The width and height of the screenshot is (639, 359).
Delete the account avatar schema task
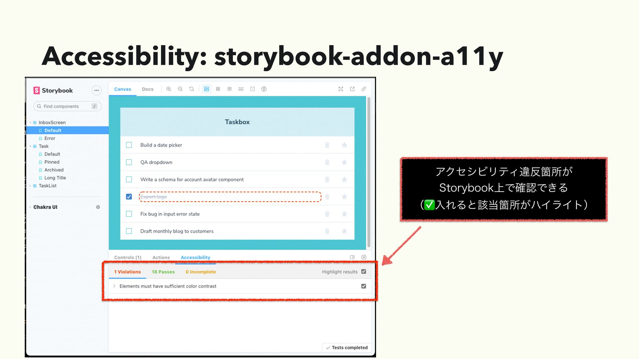click(327, 179)
